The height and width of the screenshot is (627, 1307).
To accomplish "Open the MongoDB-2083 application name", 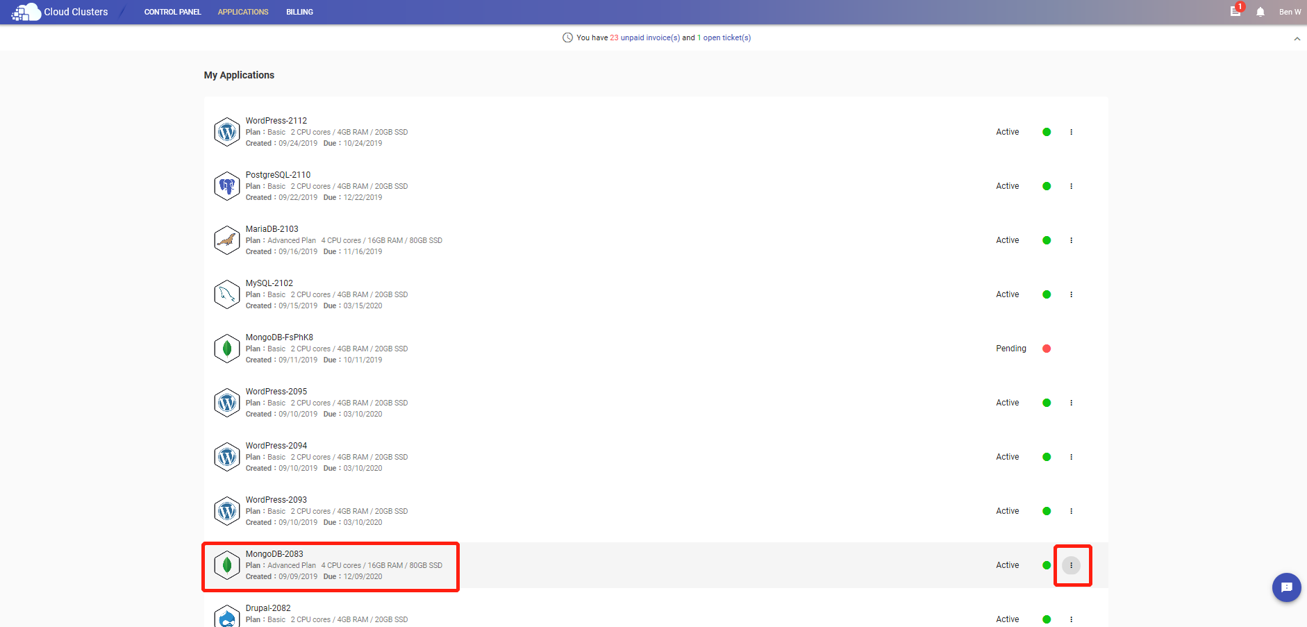I will click(274, 554).
